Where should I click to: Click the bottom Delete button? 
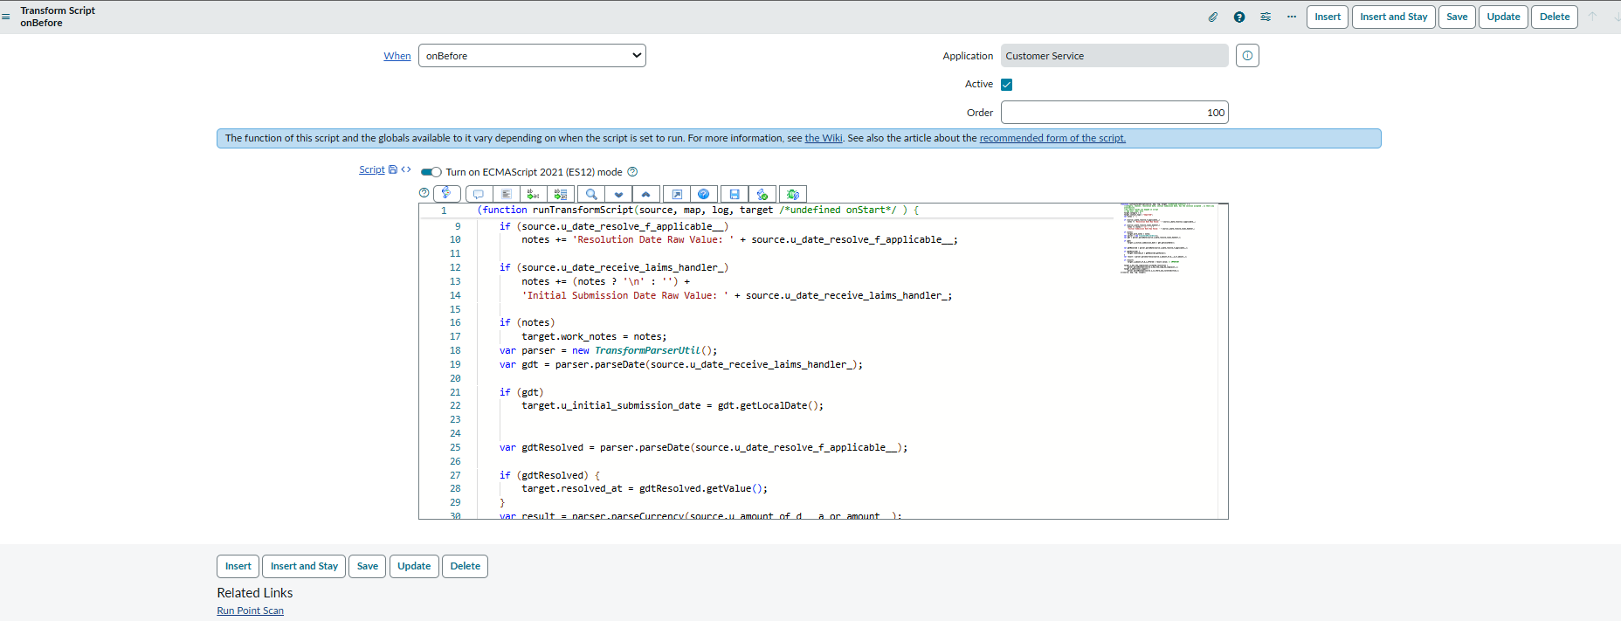click(x=466, y=566)
